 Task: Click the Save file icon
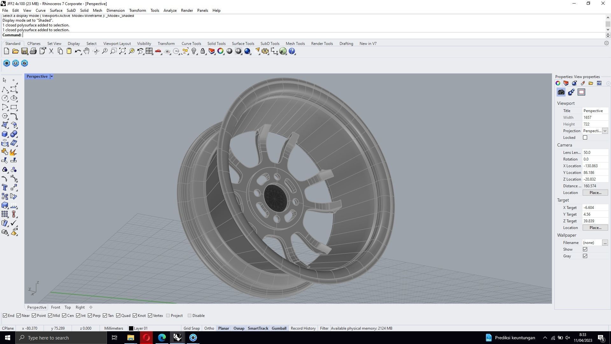click(x=24, y=51)
